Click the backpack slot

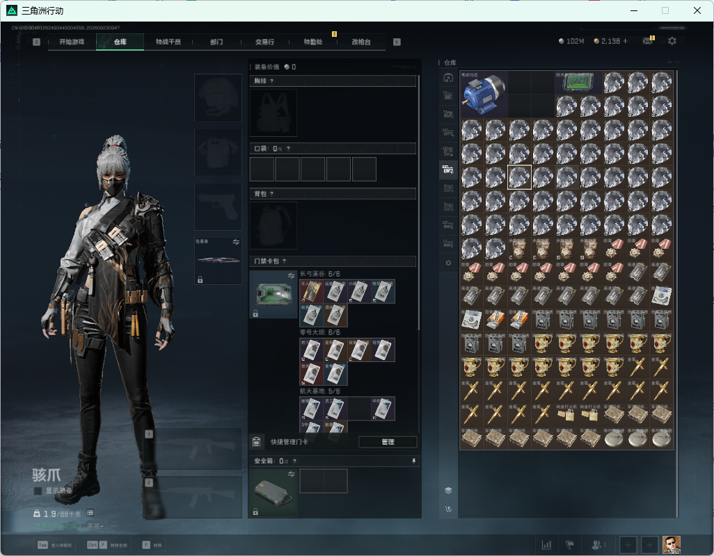click(x=273, y=225)
